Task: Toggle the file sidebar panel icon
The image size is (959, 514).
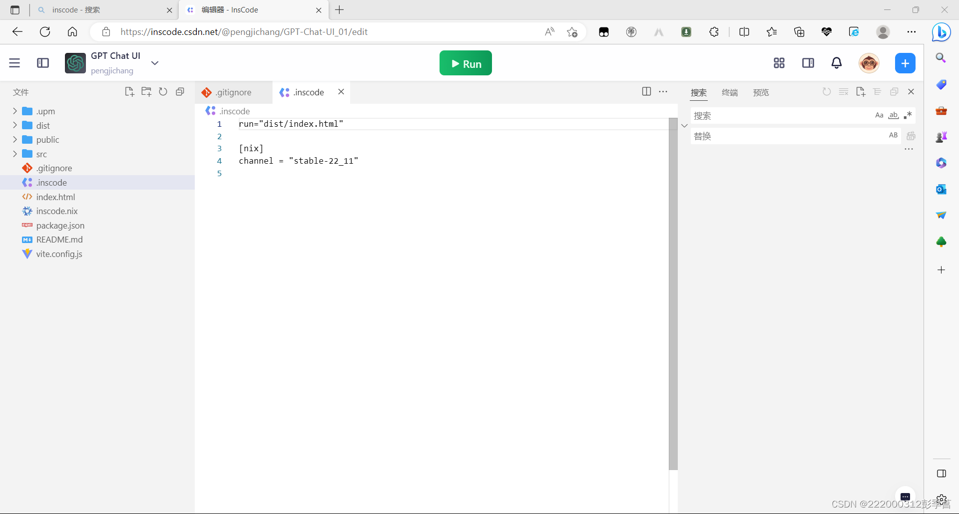Action: [x=43, y=63]
